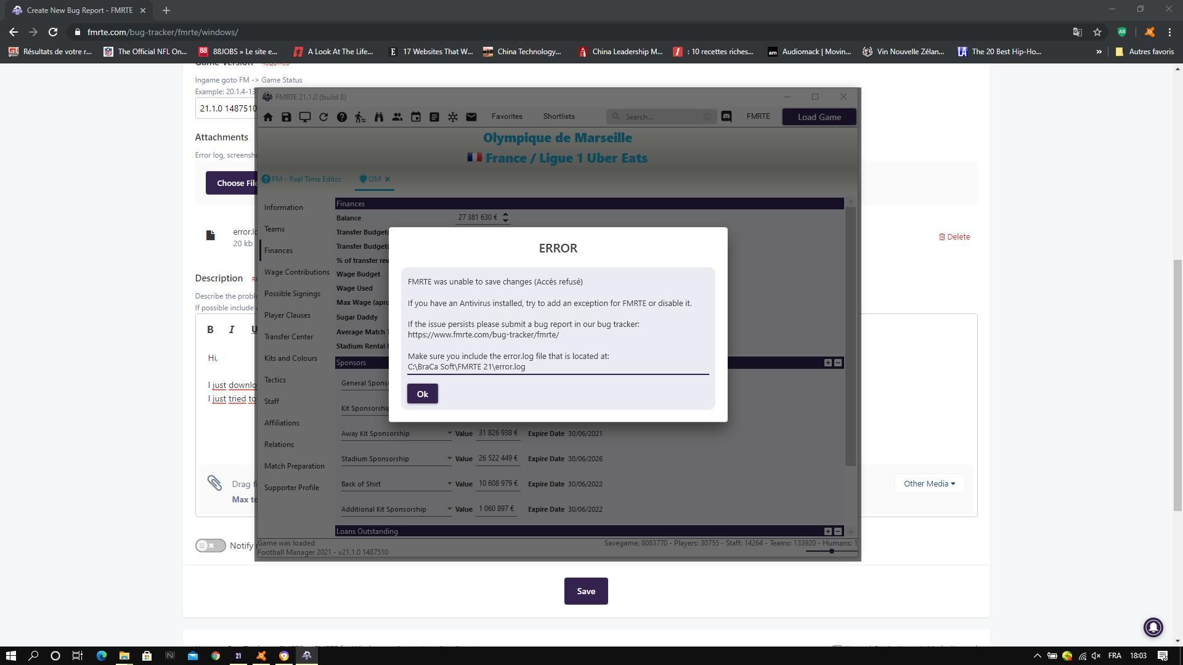Open the binoculars scout icon
The width and height of the screenshot is (1183, 665).
tap(379, 117)
